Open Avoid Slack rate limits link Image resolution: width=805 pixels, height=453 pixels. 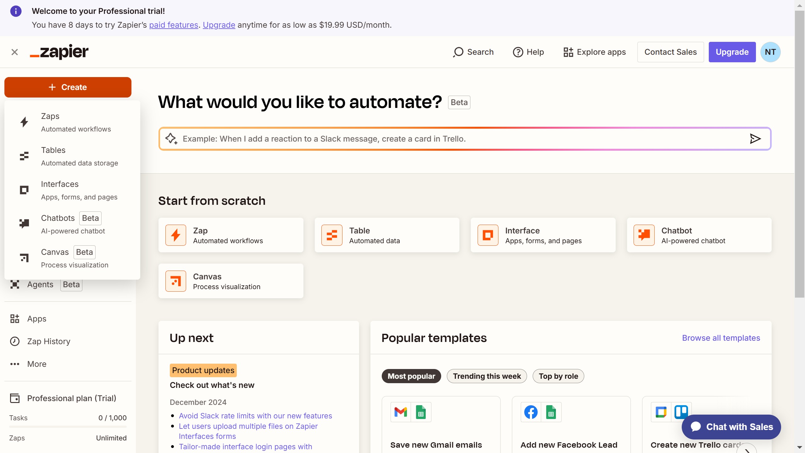[255, 416]
